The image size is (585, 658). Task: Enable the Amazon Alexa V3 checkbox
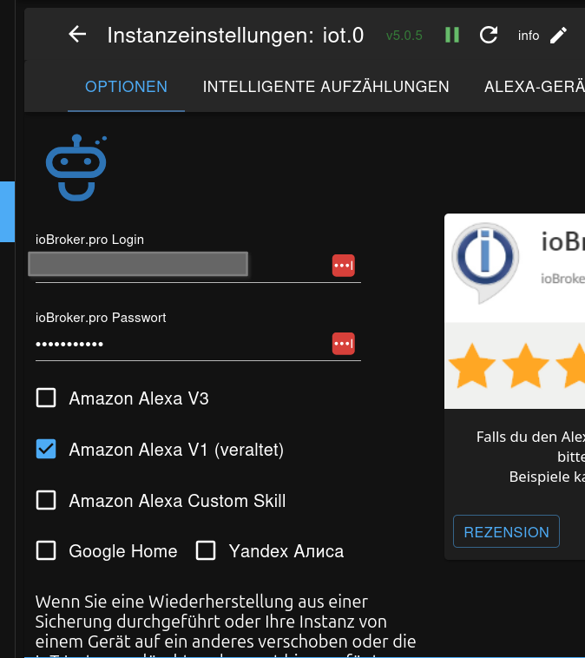click(x=46, y=398)
